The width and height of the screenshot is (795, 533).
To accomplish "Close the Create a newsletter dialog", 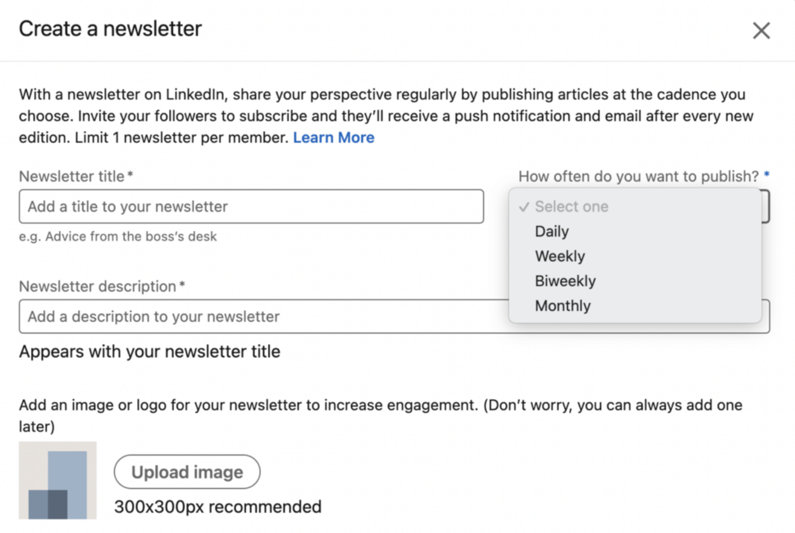I will click(761, 30).
